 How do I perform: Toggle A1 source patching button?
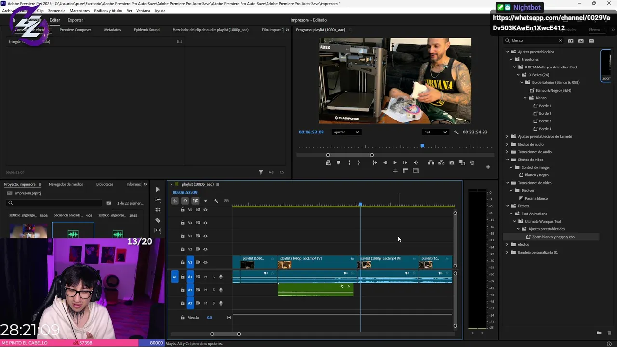[x=175, y=277]
